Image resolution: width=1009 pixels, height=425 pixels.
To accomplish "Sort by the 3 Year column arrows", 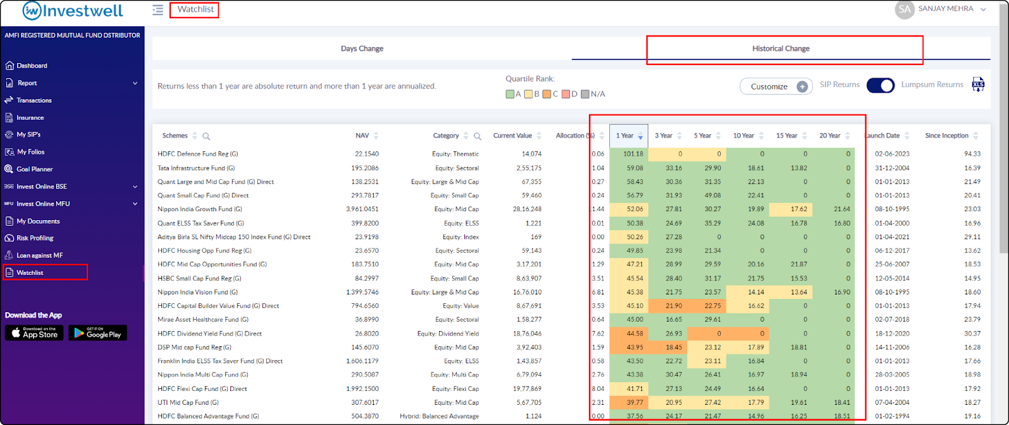I will click(x=679, y=136).
